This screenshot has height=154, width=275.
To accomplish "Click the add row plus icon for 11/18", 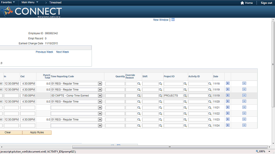I will point(228,83).
